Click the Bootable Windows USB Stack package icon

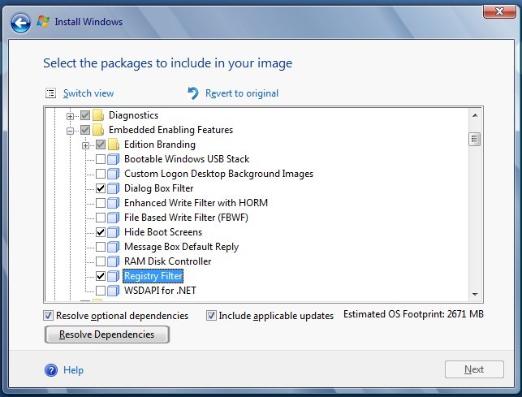pyautogui.click(x=114, y=159)
